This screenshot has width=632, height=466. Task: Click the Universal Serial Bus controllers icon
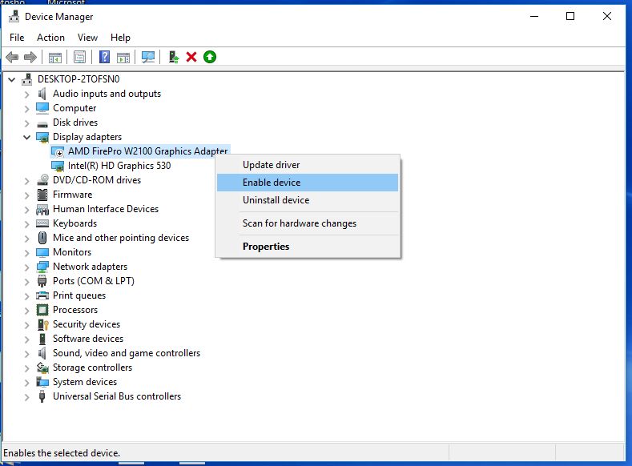click(x=42, y=396)
